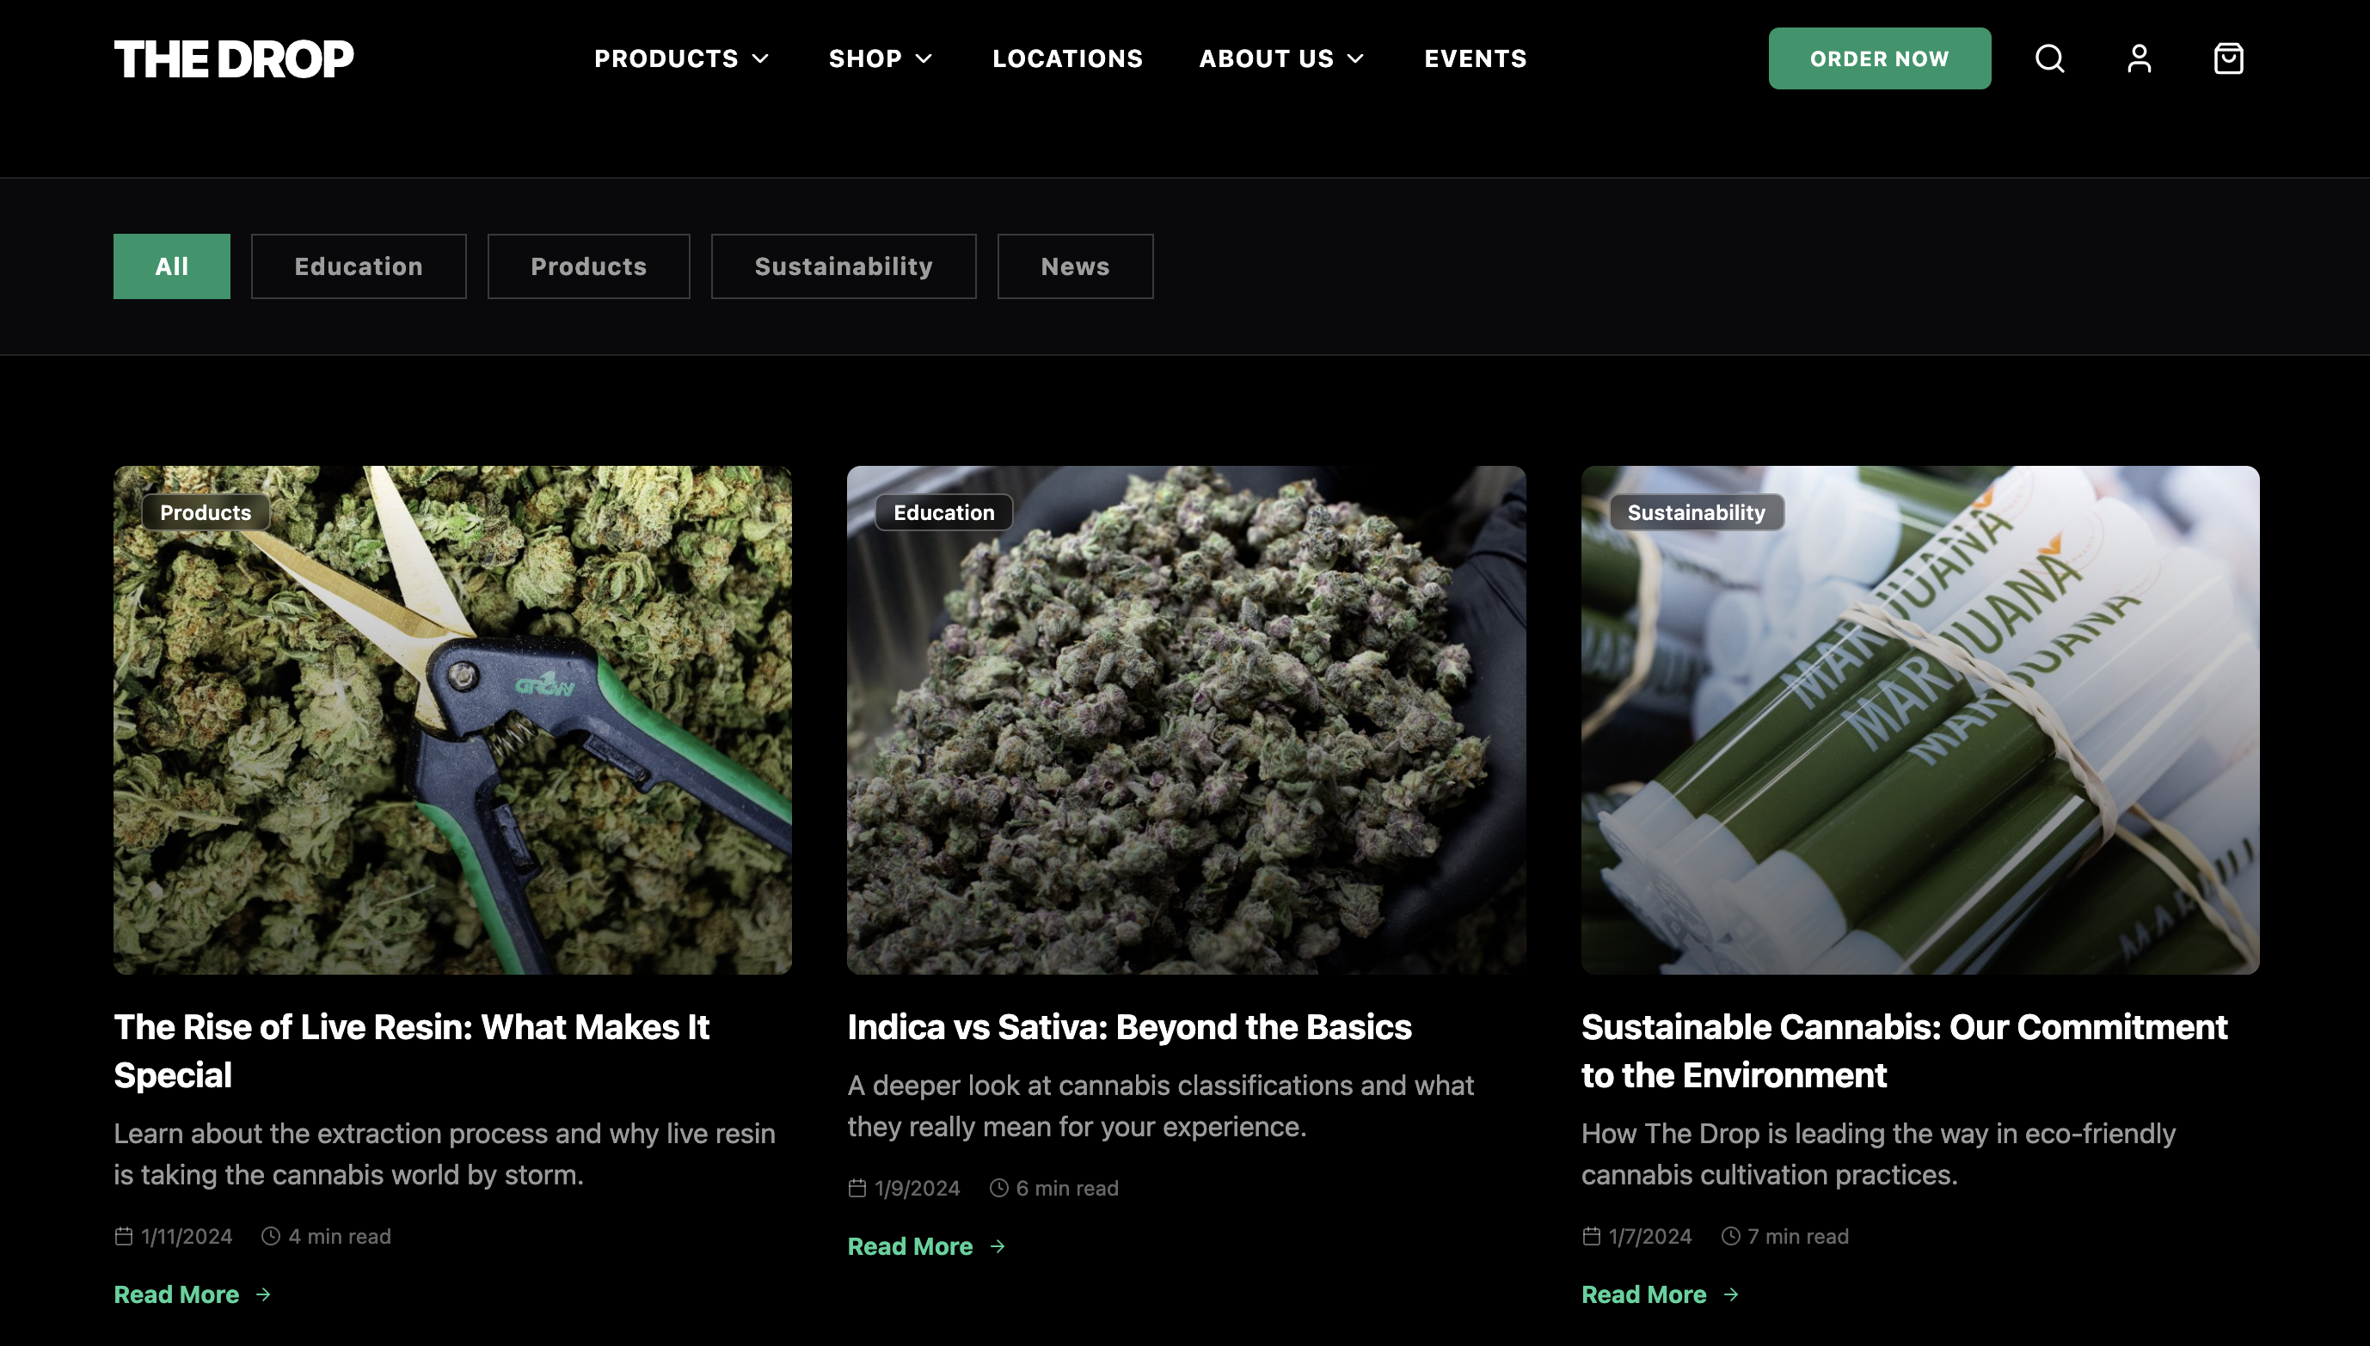Expand the Products navigation dropdown
This screenshot has width=2370, height=1346.
pyautogui.click(x=681, y=58)
